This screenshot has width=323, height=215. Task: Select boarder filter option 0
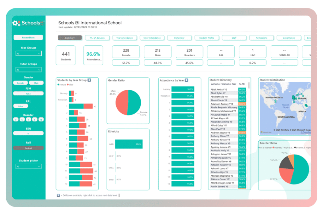pyautogui.click(x=16, y=119)
